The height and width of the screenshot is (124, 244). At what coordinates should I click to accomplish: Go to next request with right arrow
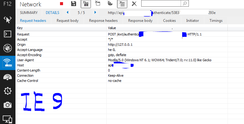tap(95, 12)
